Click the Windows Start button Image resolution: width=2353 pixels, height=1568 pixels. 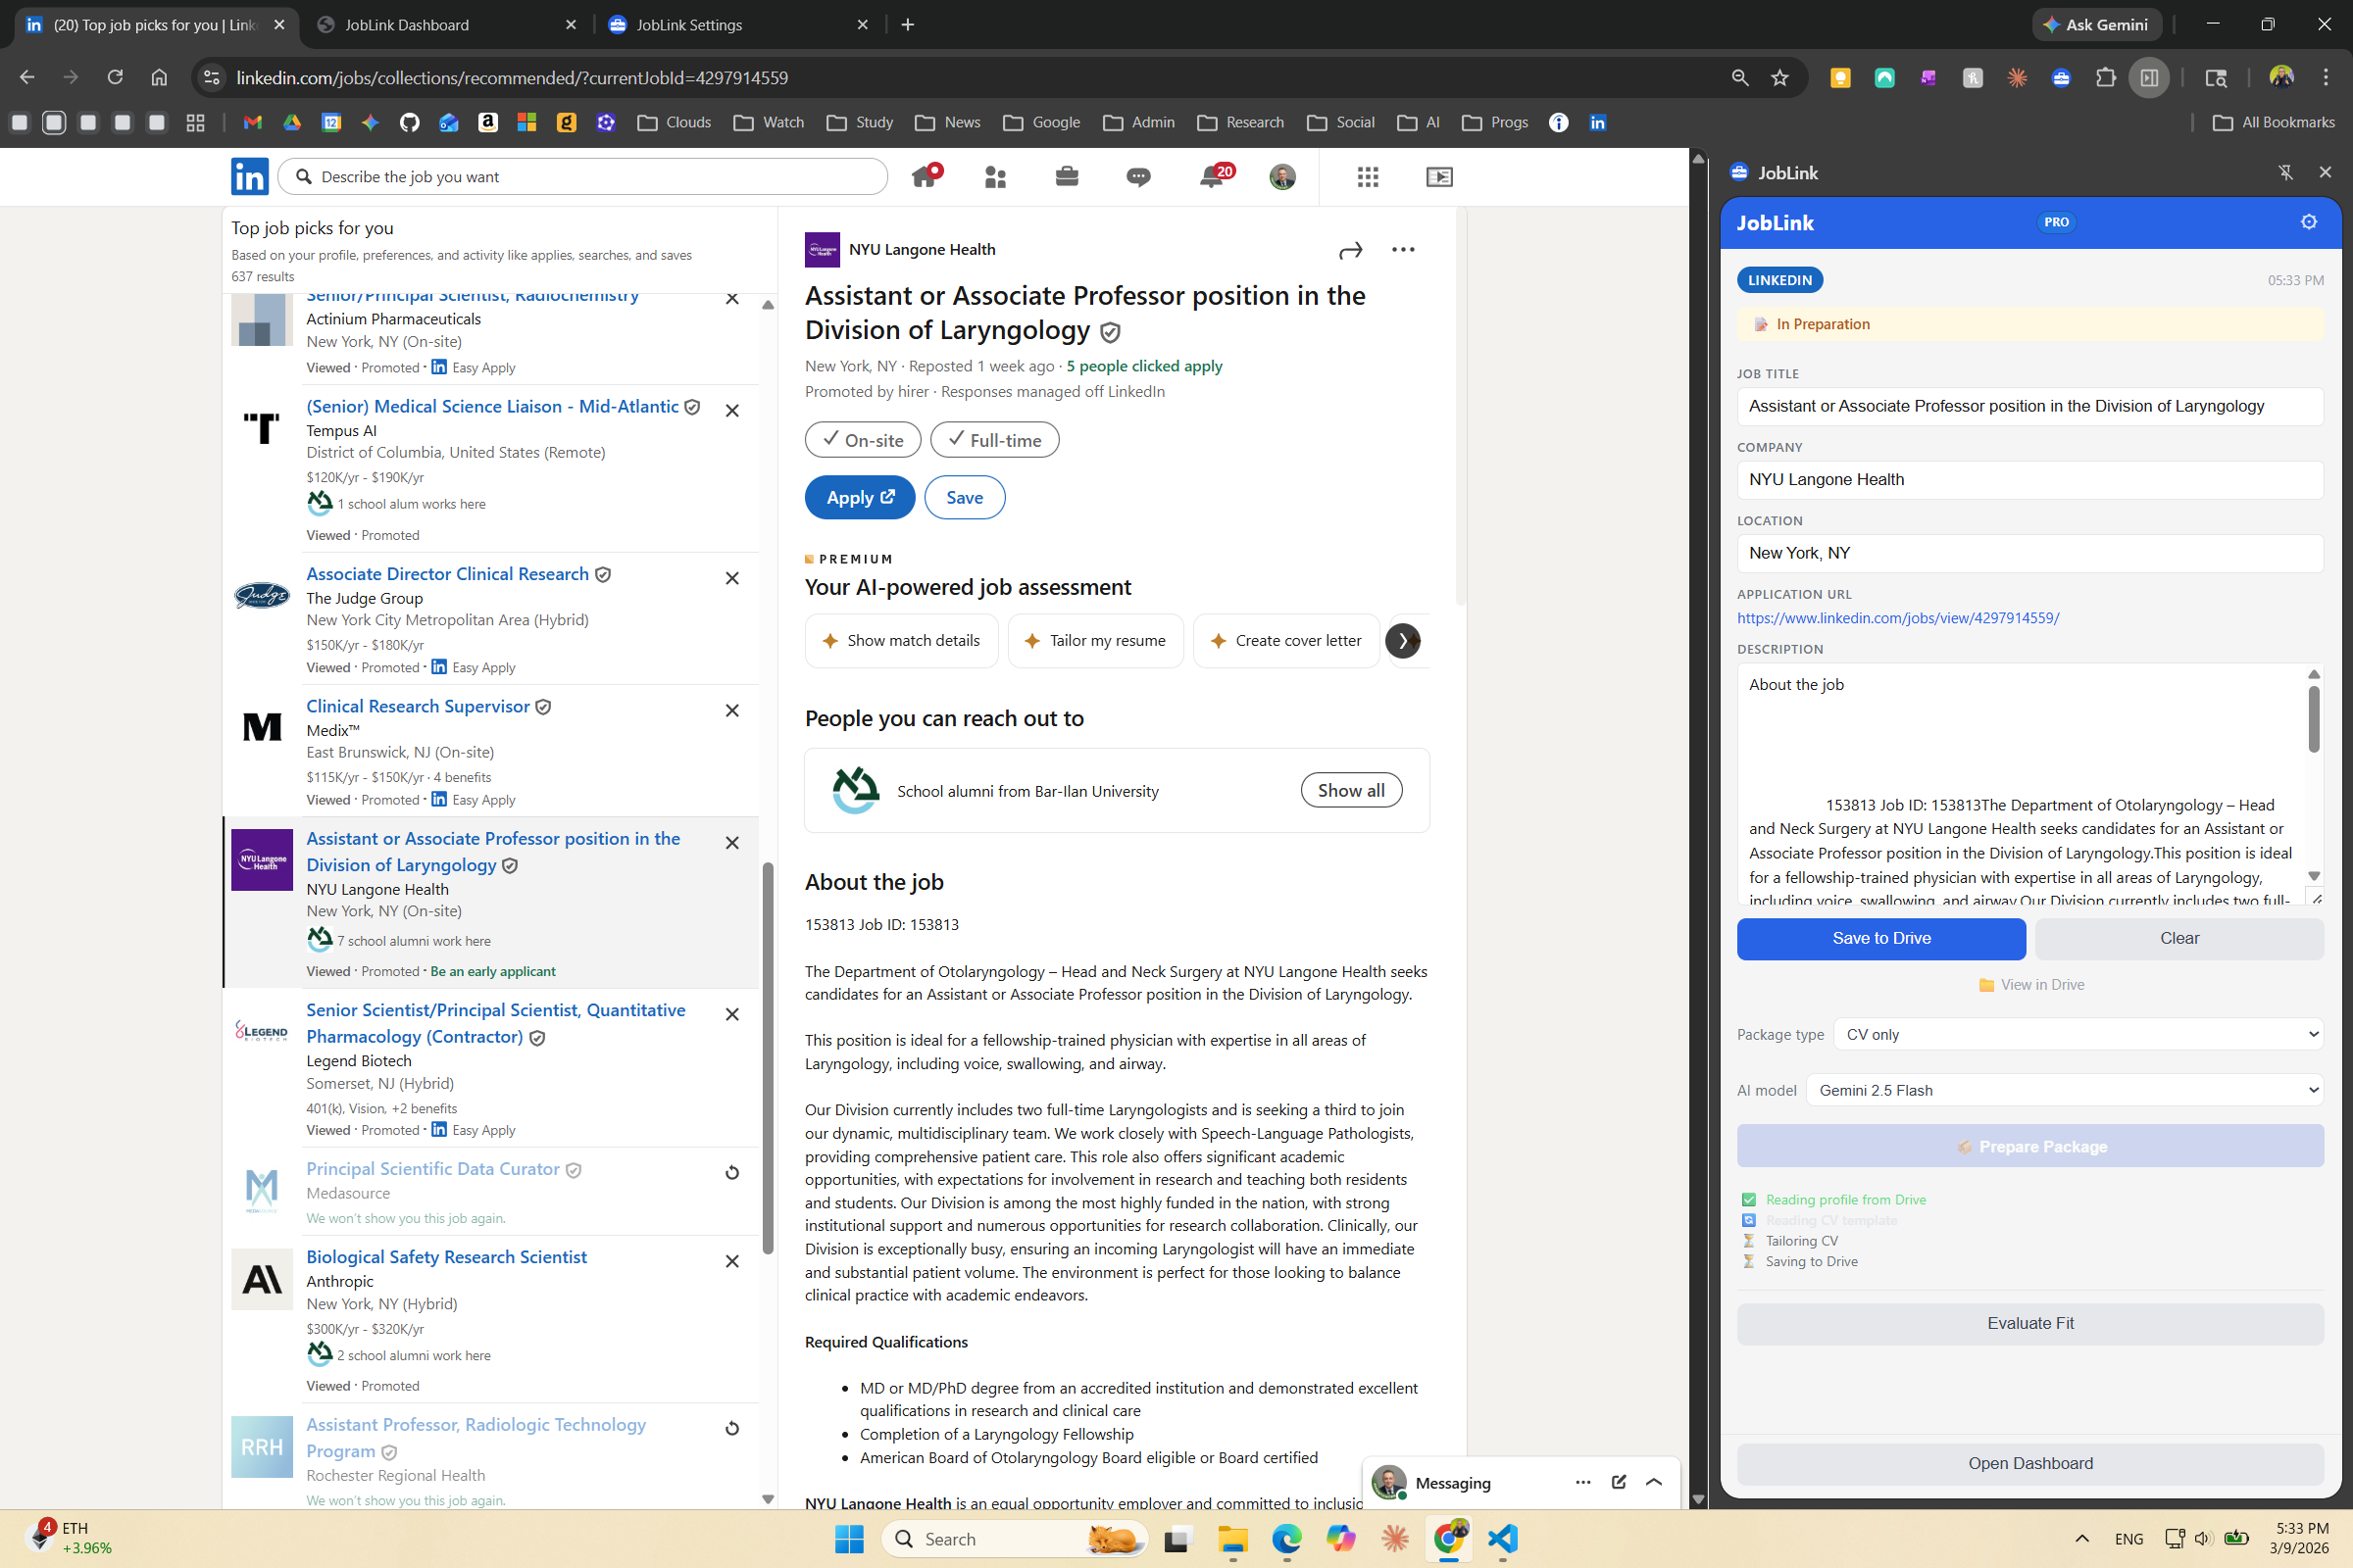click(848, 1540)
